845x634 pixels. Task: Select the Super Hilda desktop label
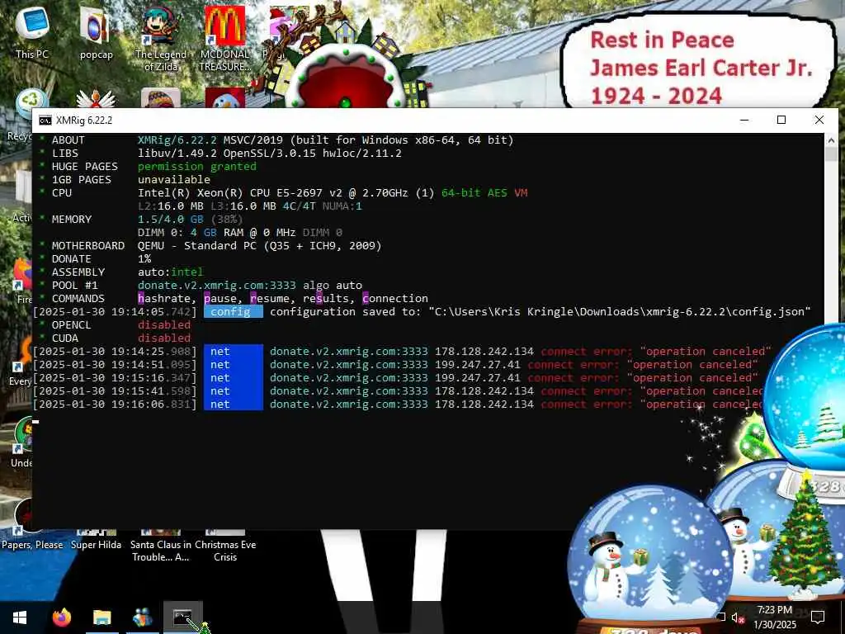coord(96,545)
